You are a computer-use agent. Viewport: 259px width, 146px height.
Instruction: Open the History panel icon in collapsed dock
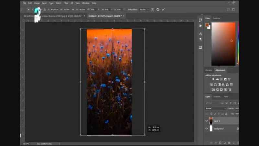[201, 20]
